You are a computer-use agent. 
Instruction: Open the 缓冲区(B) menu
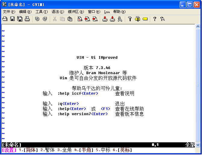[76, 12]
